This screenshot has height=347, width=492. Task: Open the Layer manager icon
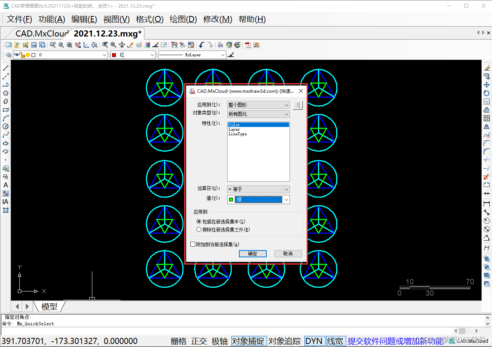(8, 55)
